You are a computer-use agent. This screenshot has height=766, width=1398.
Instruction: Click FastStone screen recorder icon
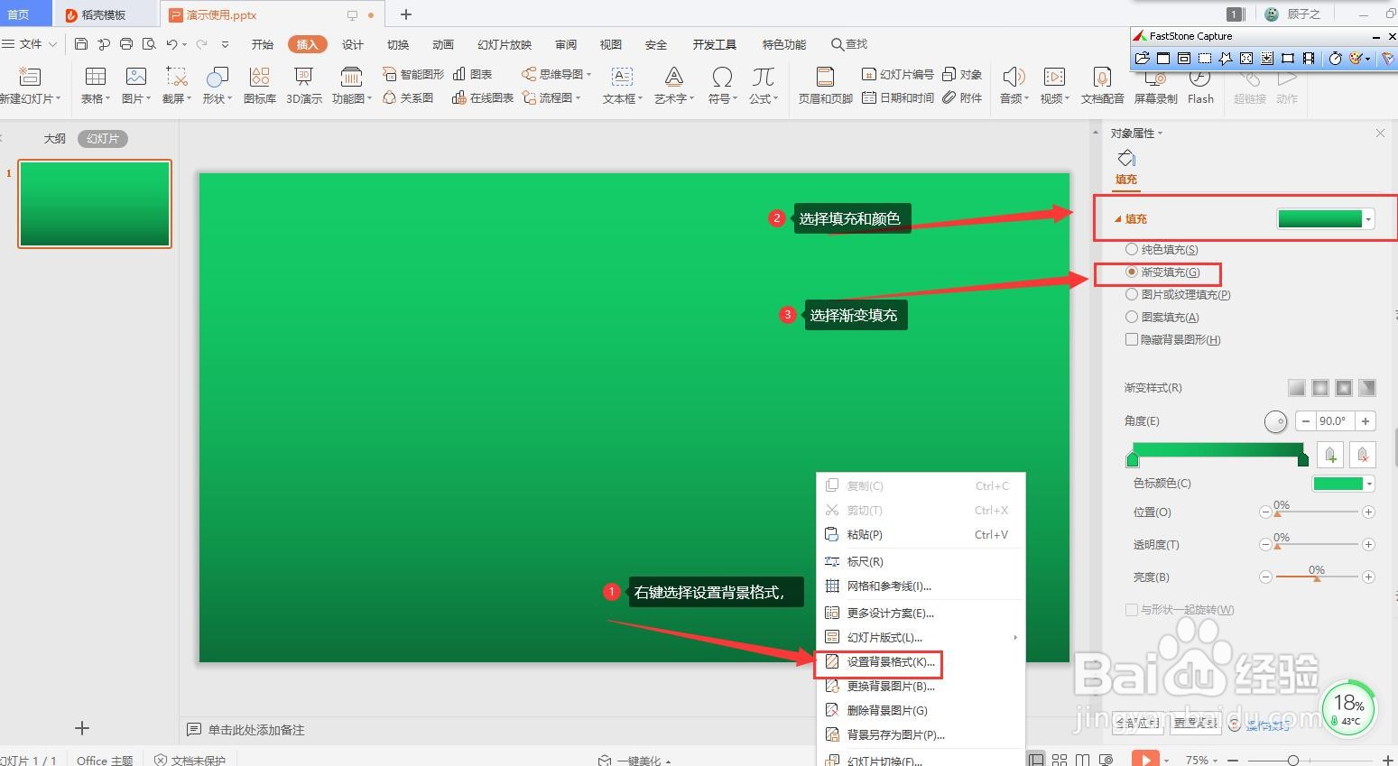(1309, 59)
